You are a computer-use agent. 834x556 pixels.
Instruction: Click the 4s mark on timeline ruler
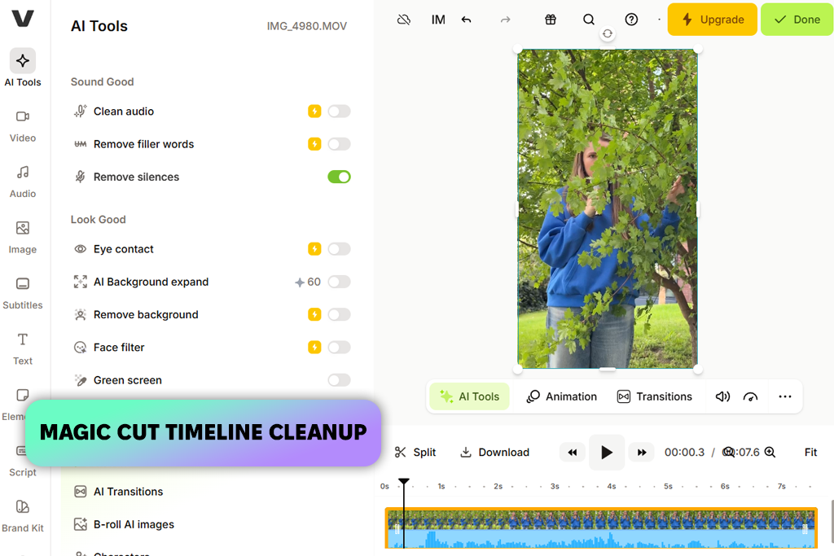pyautogui.click(x=611, y=486)
